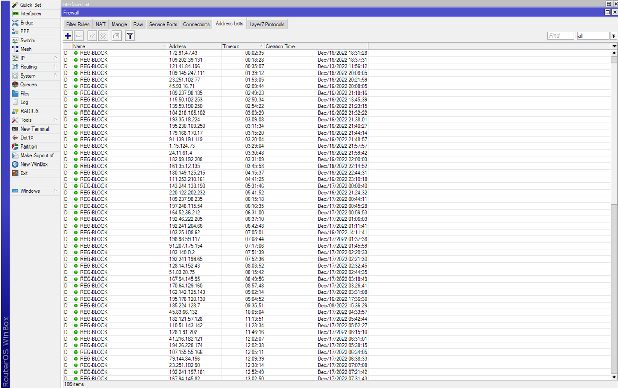Select the Address Lists tab

coord(230,24)
